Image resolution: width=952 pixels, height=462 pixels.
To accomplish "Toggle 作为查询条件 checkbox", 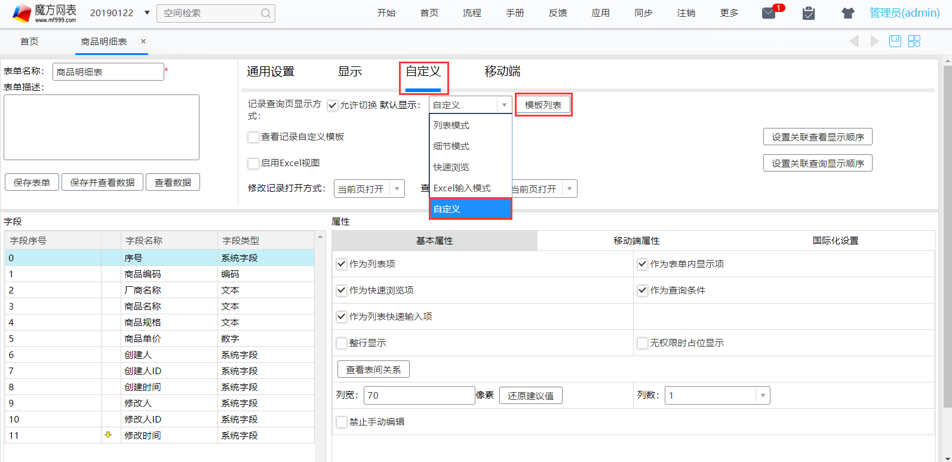I will (643, 290).
